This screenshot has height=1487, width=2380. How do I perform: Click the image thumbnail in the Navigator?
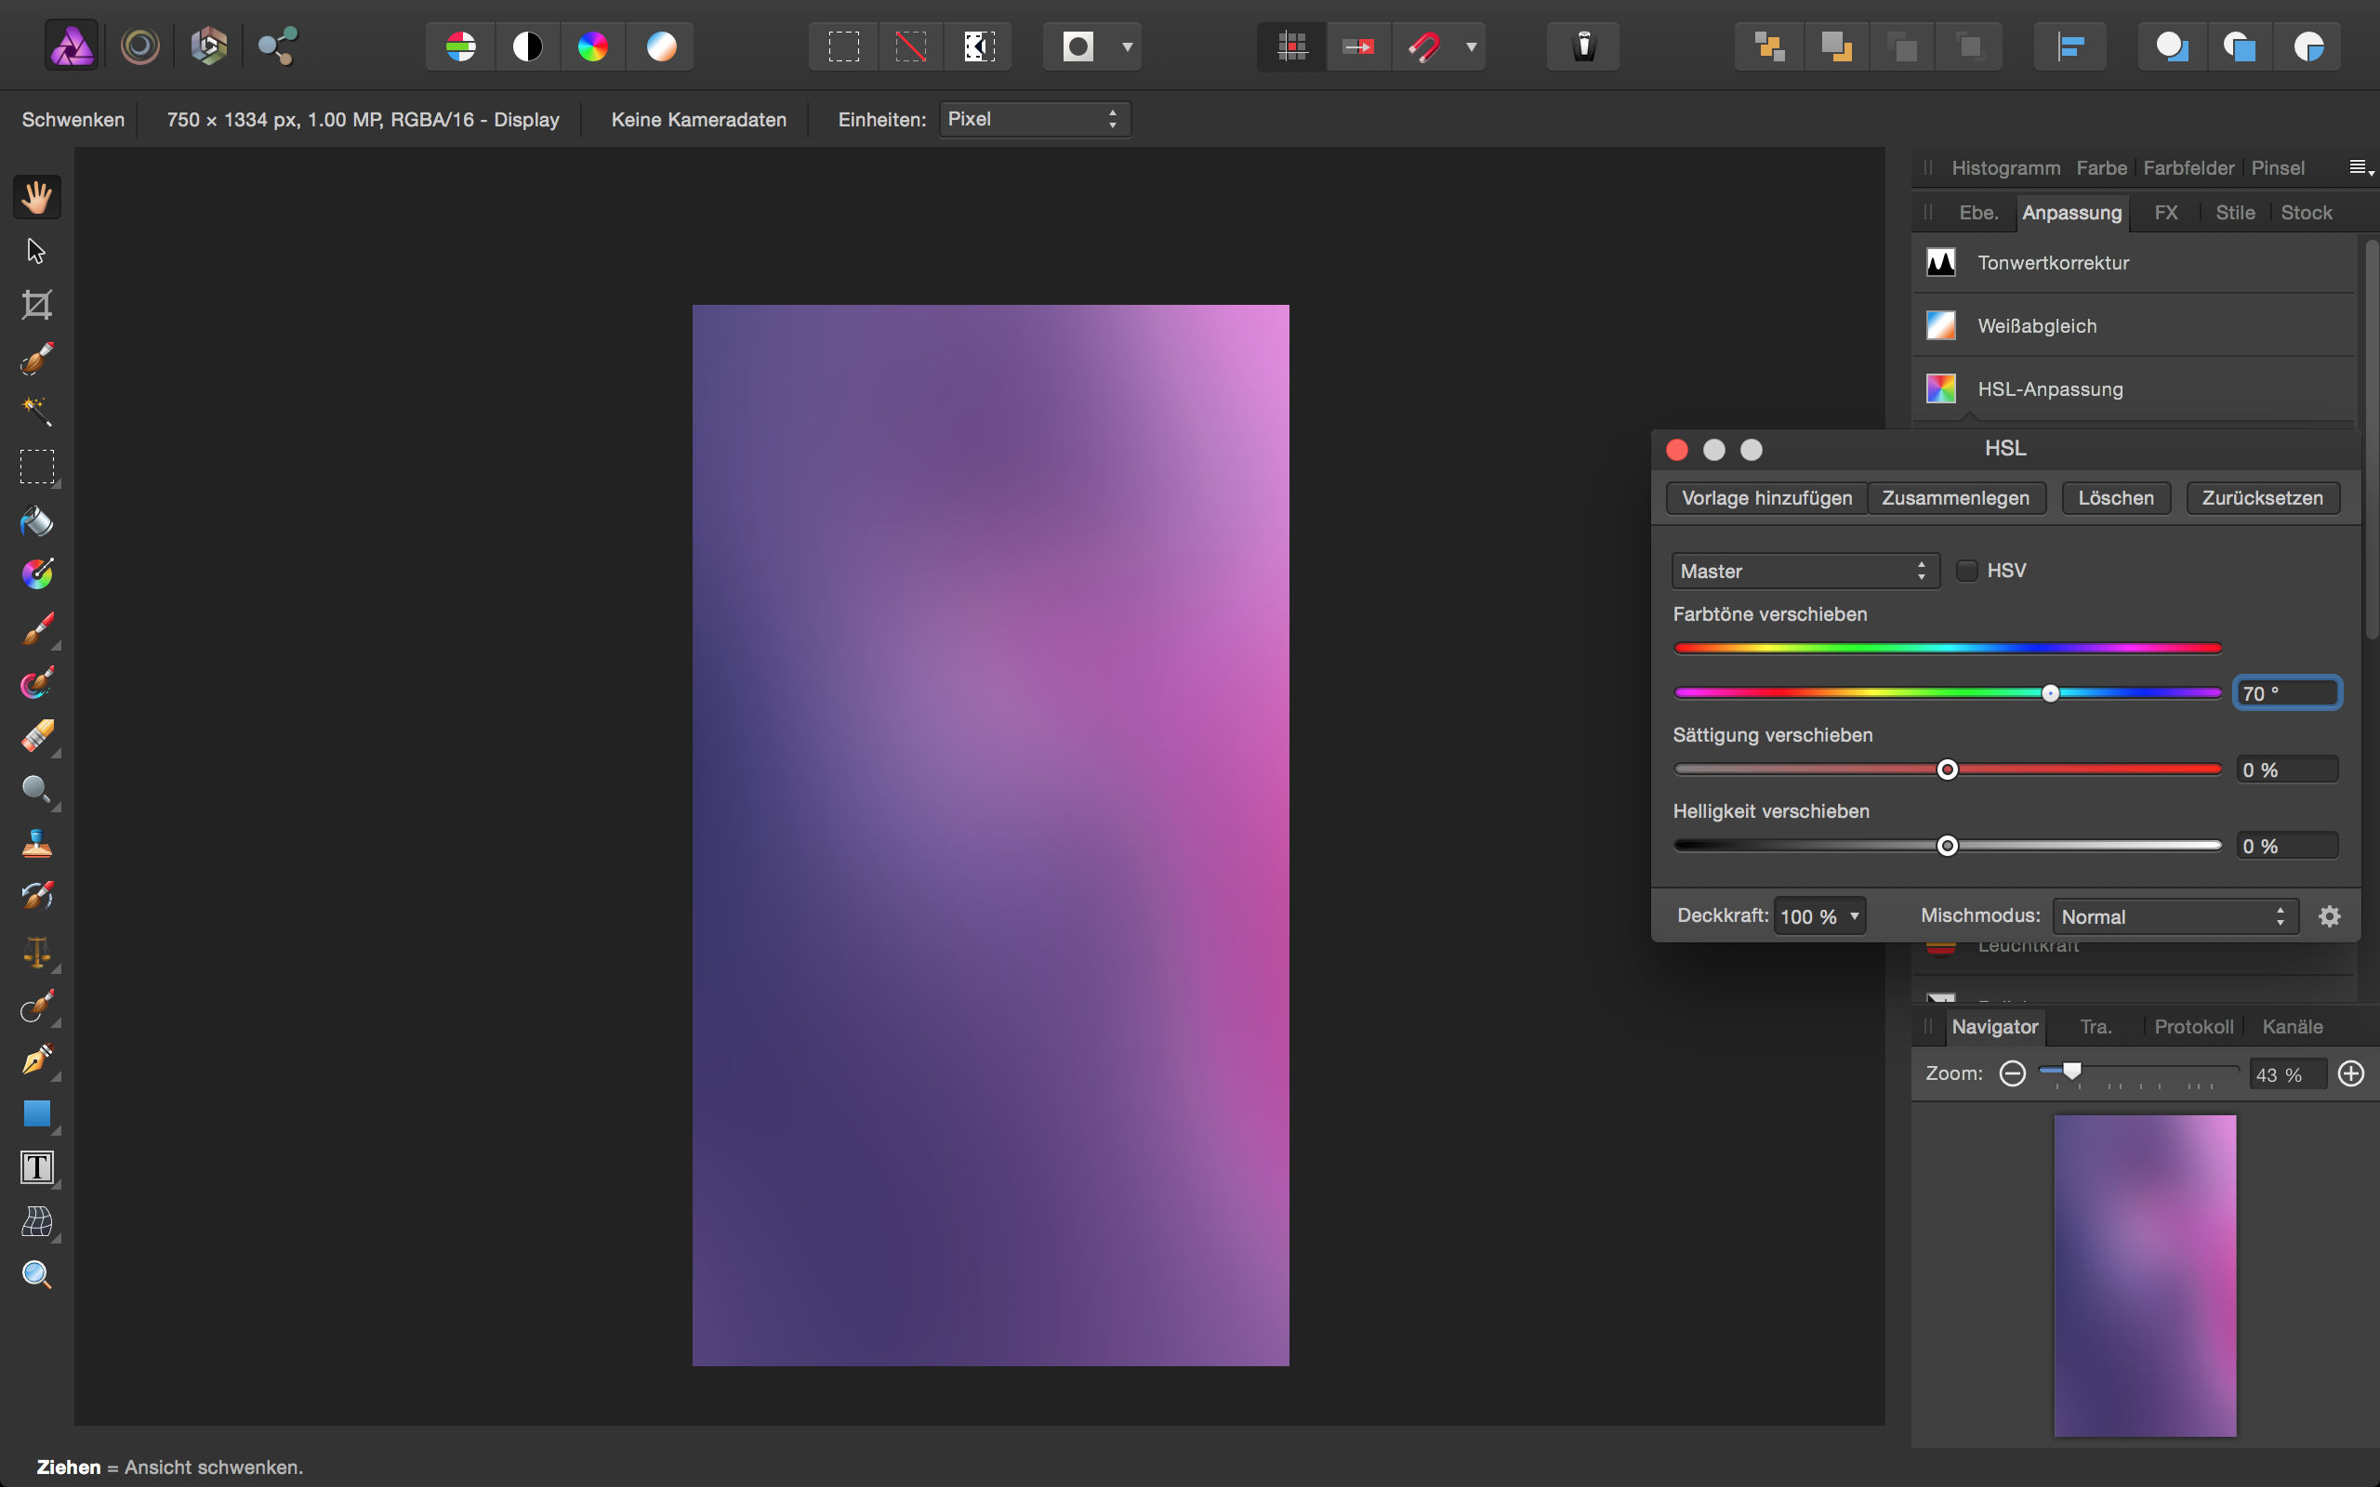[2144, 1273]
